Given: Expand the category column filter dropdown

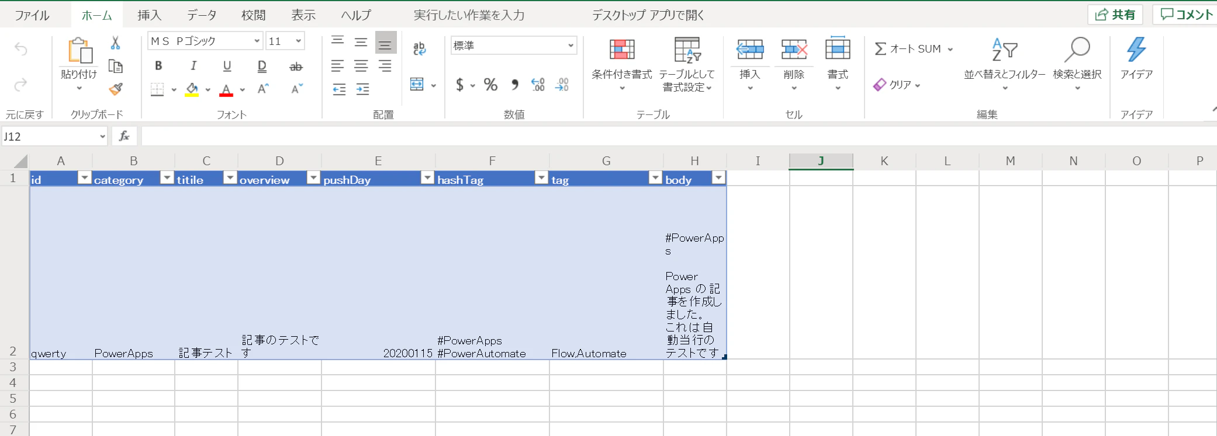Looking at the screenshot, I should (167, 178).
